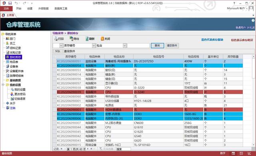This screenshot has height=156, width=256.
Task: Click cell HY21-14U2B
Action: tap(158, 101)
